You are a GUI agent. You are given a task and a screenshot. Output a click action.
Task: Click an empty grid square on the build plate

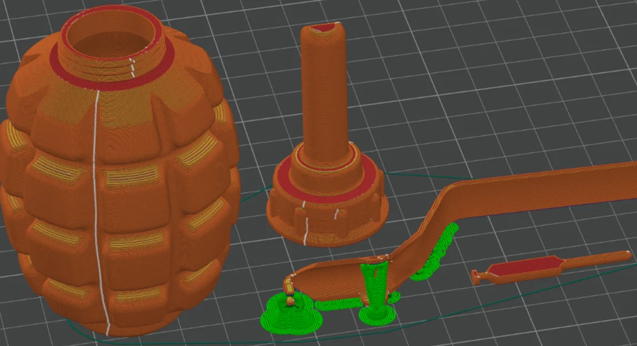(x=527, y=83)
